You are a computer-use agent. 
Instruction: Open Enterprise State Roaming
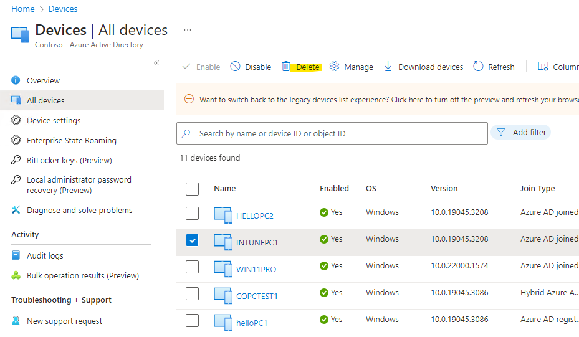[72, 140]
